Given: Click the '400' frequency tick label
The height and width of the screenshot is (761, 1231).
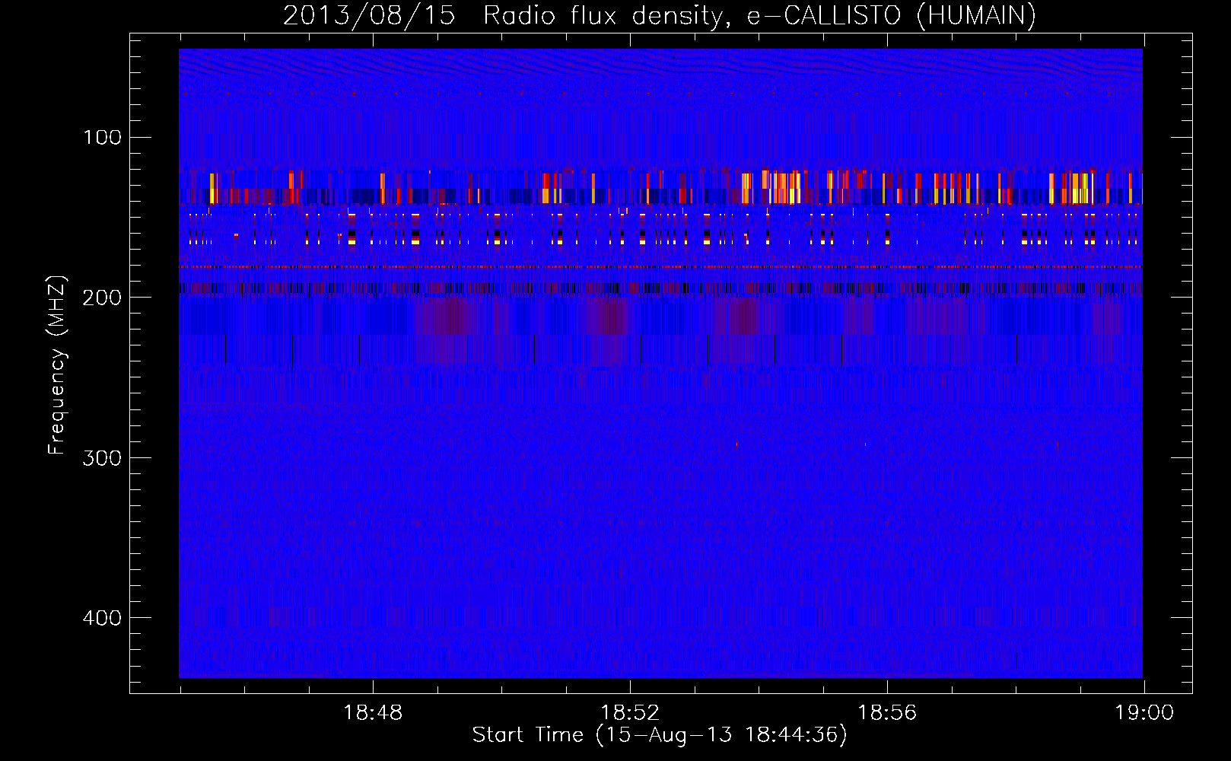Looking at the screenshot, I should 102,618.
